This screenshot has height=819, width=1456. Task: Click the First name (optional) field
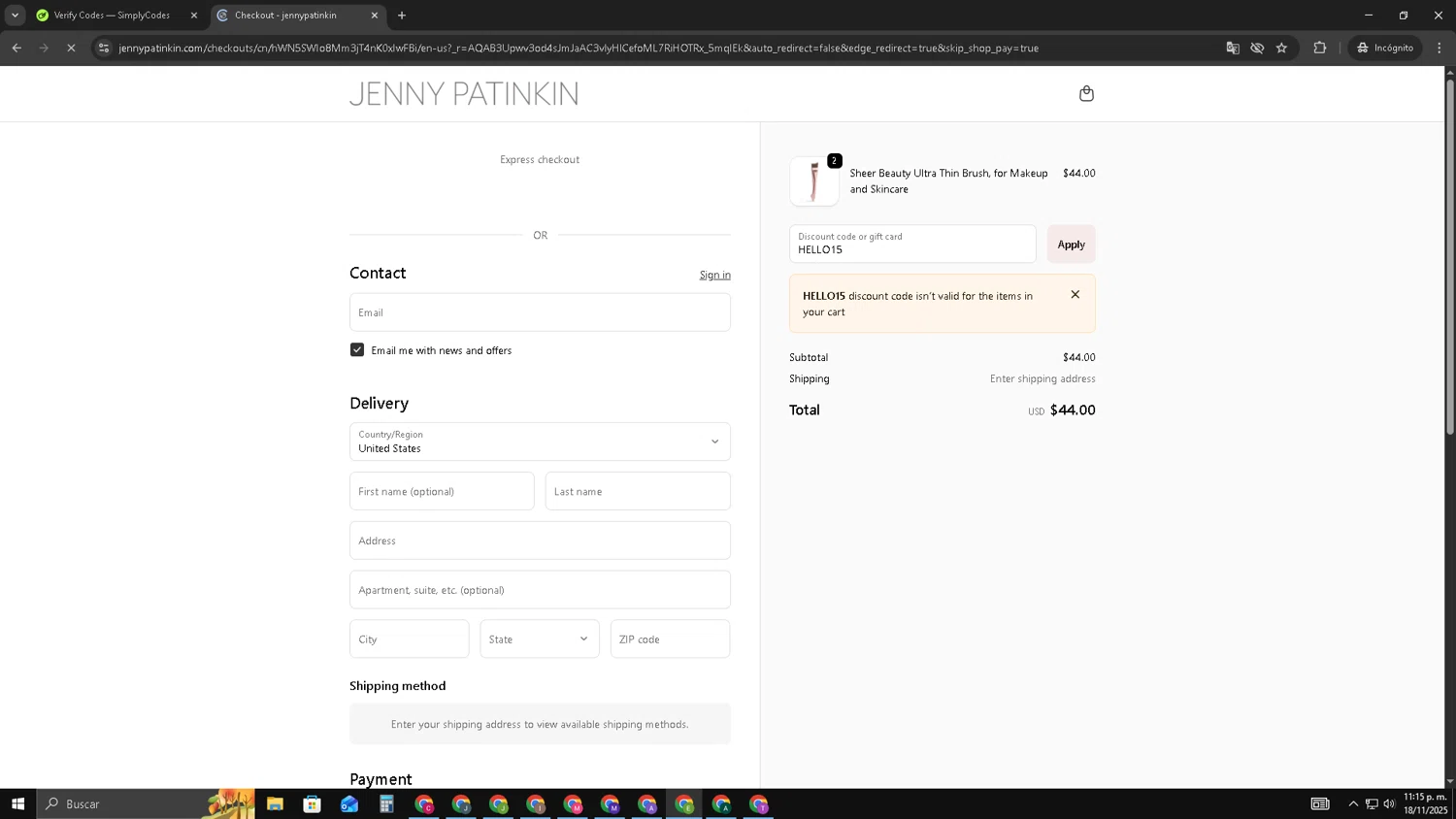pyautogui.click(x=442, y=491)
